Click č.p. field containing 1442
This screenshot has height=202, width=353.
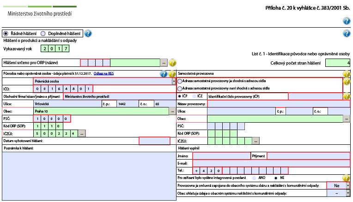[x=128, y=104]
